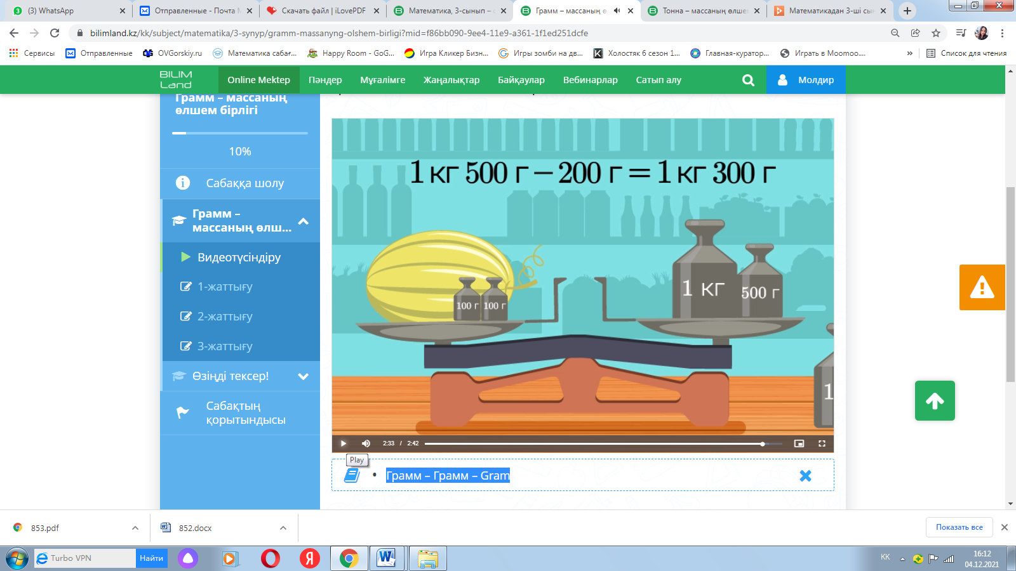Open the Happy Room bookmark
This screenshot has width=1016, height=571.
point(351,53)
